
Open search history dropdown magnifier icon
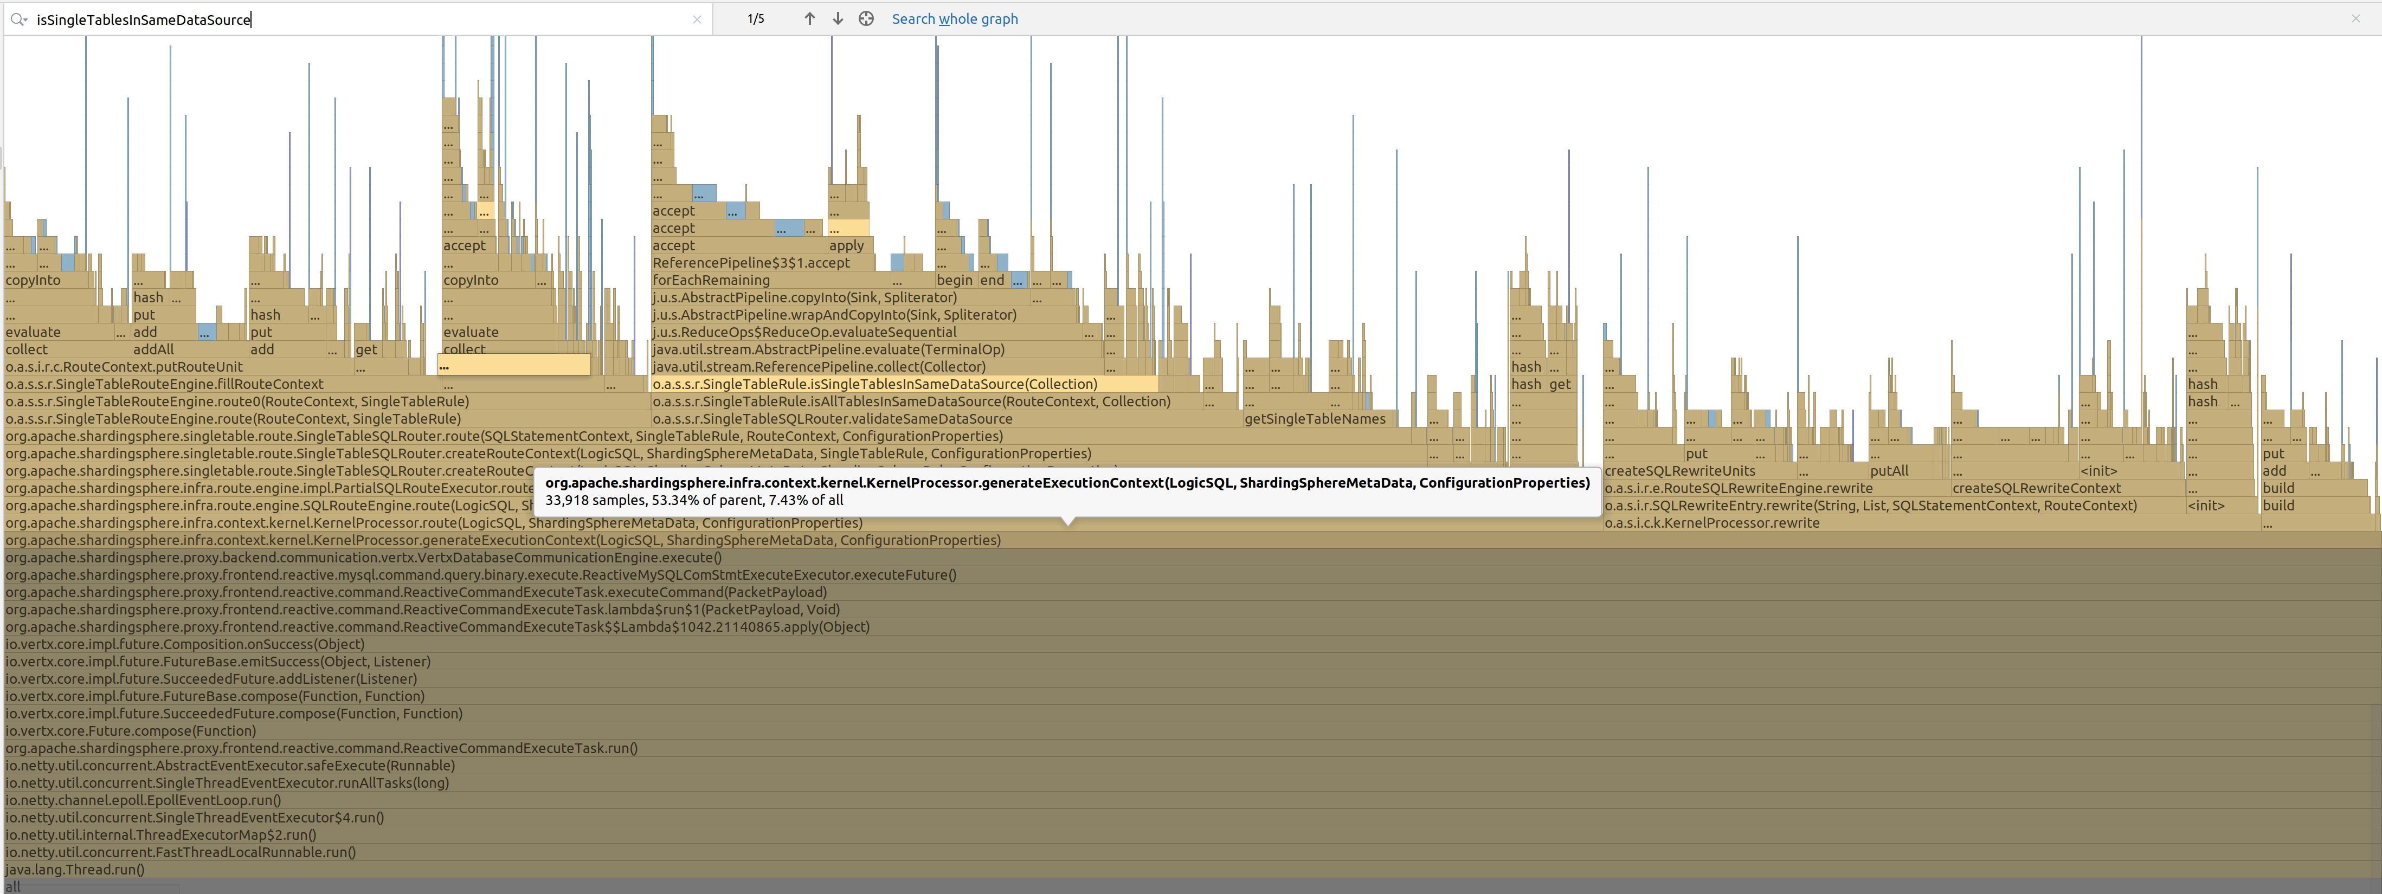point(18,20)
